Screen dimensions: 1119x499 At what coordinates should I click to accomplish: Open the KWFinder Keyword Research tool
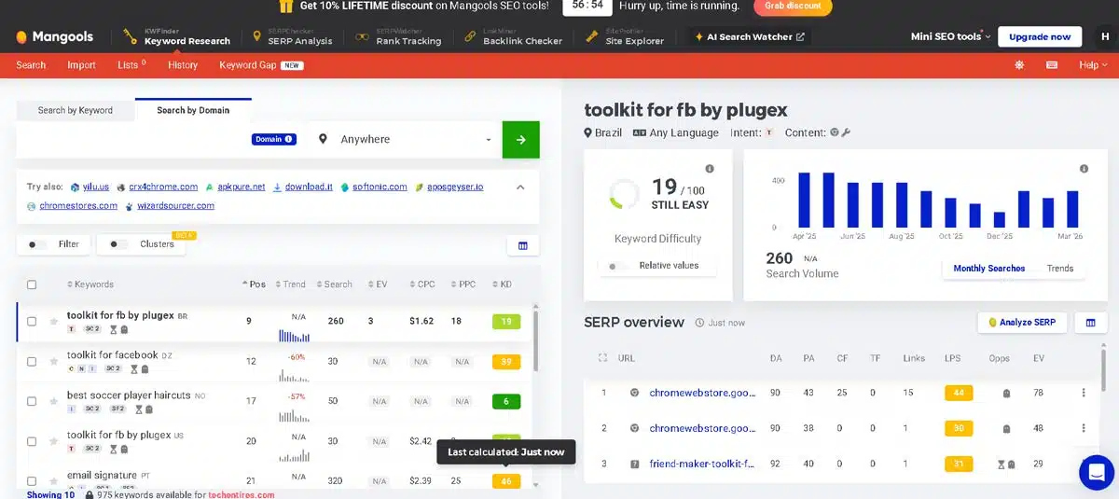176,36
